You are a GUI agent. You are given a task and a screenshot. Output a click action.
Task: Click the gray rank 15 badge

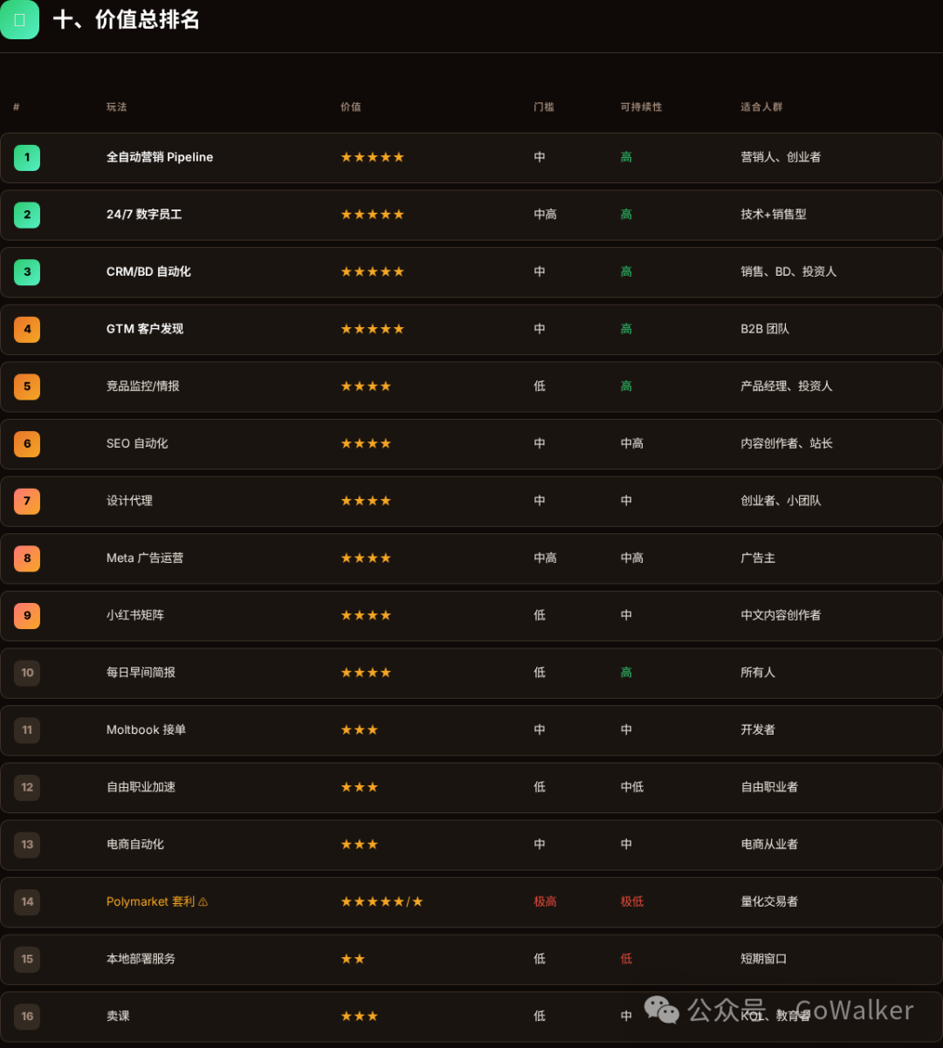coord(27,959)
